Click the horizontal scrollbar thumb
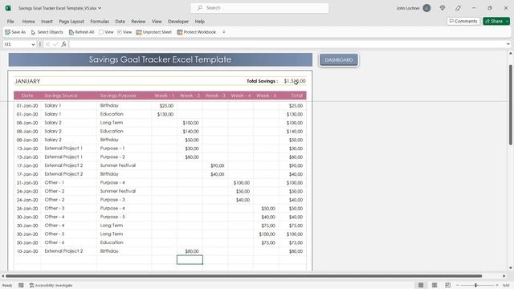Image resolution: width=514 pixels, height=289 pixels. 243,276
